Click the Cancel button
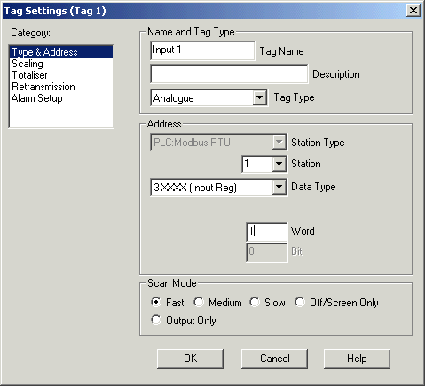This screenshot has height=386, width=425. [x=274, y=359]
